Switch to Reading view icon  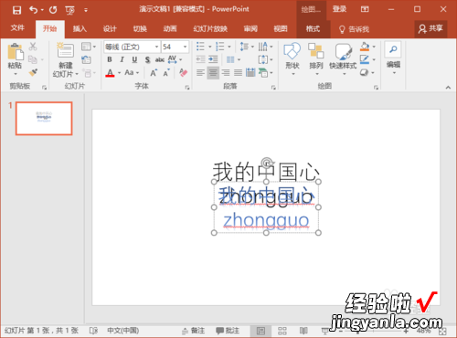303,331
